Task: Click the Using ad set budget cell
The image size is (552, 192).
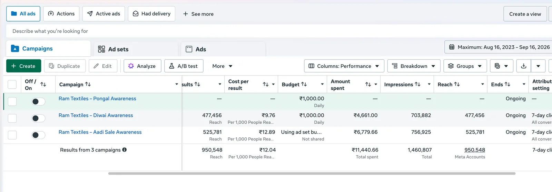Action: point(301,132)
